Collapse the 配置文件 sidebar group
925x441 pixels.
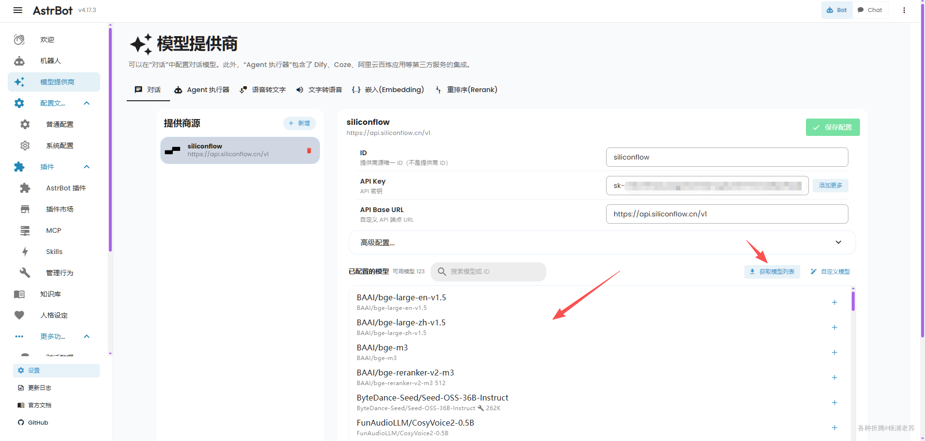pyautogui.click(x=87, y=103)
